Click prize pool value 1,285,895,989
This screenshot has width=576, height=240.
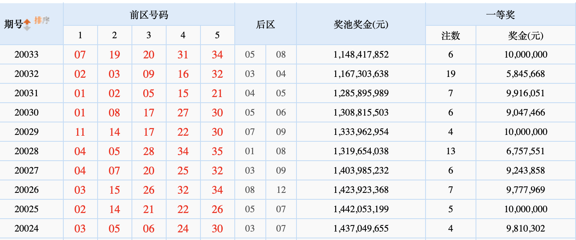pyautogui.click(x=361, y=93)
